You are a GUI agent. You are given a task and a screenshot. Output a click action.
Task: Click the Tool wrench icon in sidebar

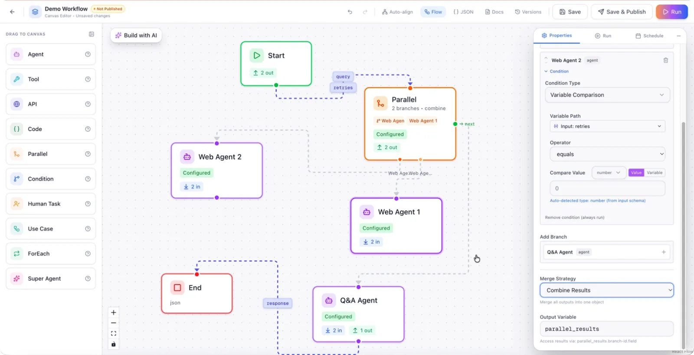point(16,79)
